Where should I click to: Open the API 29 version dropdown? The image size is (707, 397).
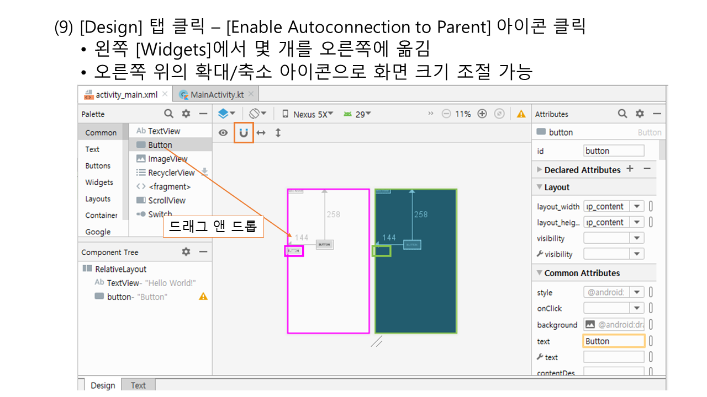click(357, 114)
